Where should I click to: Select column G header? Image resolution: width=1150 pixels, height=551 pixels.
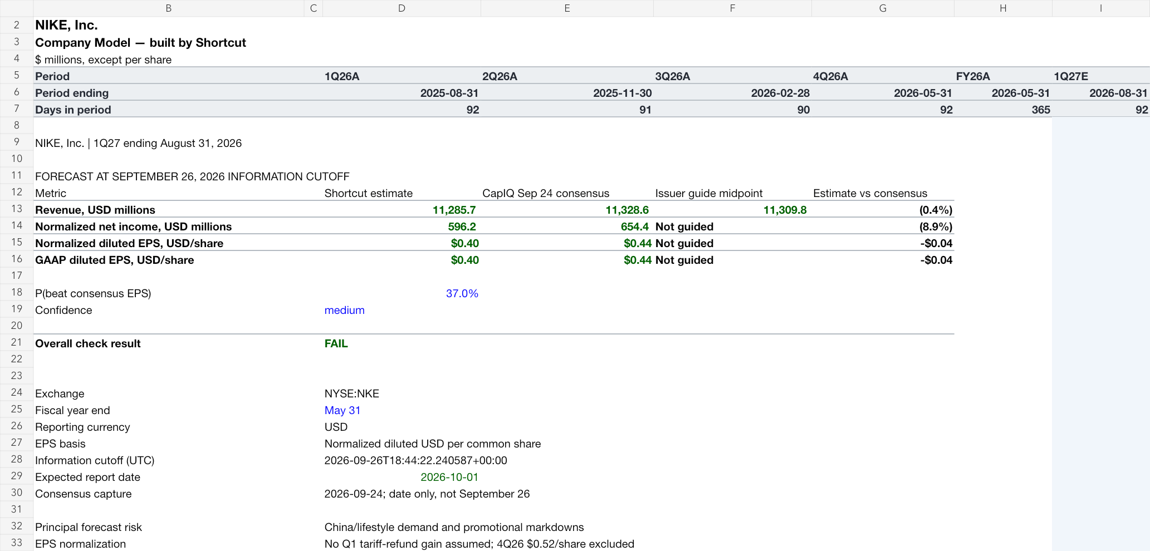(883, 8)
